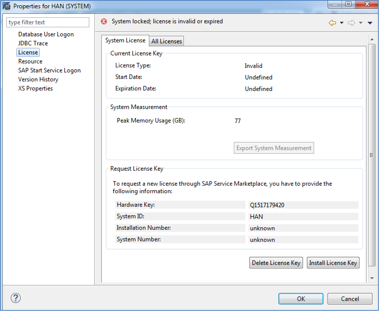Click the help question mark icon
Image resolution: width=379 pixels, height=311 pixels.
pyautogui.click(x=16, y=298)
